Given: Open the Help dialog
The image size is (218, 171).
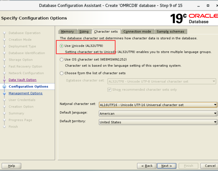Looking at the screenshot, I should [x=11, y=166].
